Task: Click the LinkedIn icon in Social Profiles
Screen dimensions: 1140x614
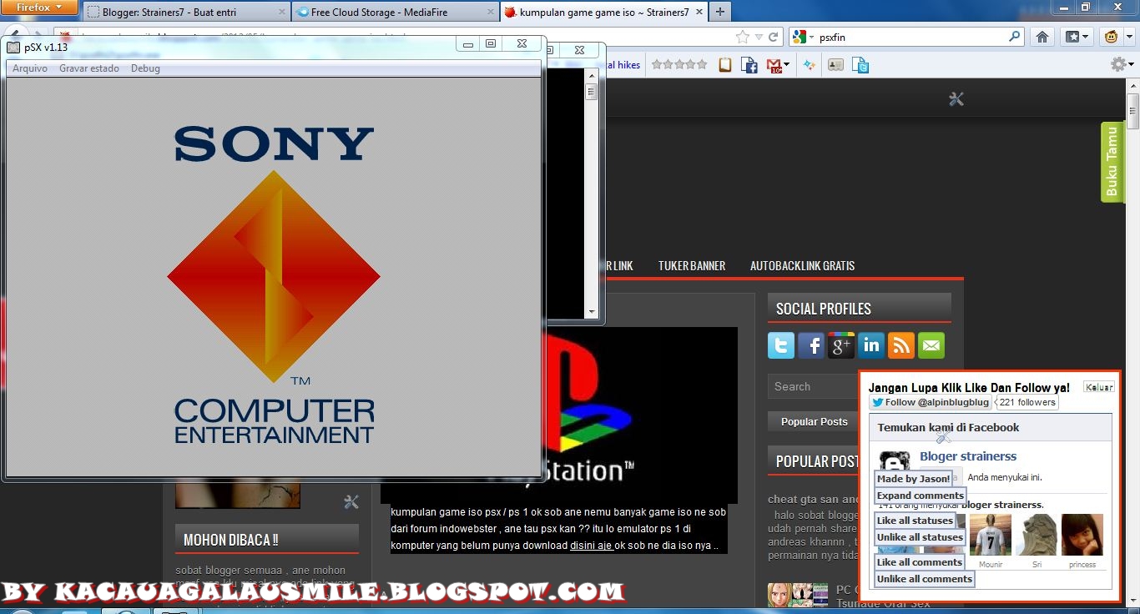Action: point(870,345)
